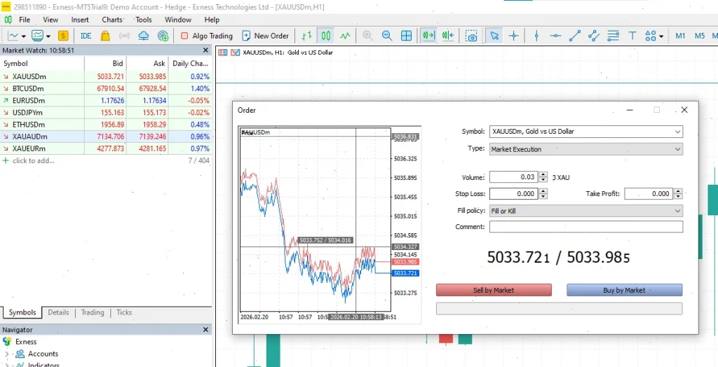
Task: Switch to the Details tab in Market Watch
Action: 58,312
